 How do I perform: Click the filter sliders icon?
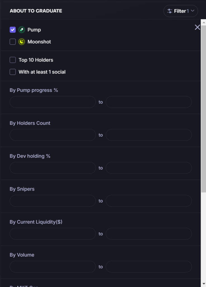(169, 11)
